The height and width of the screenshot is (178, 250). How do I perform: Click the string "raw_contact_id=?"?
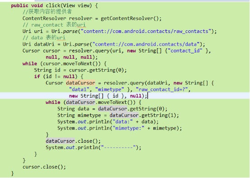[x=162, y=89]
